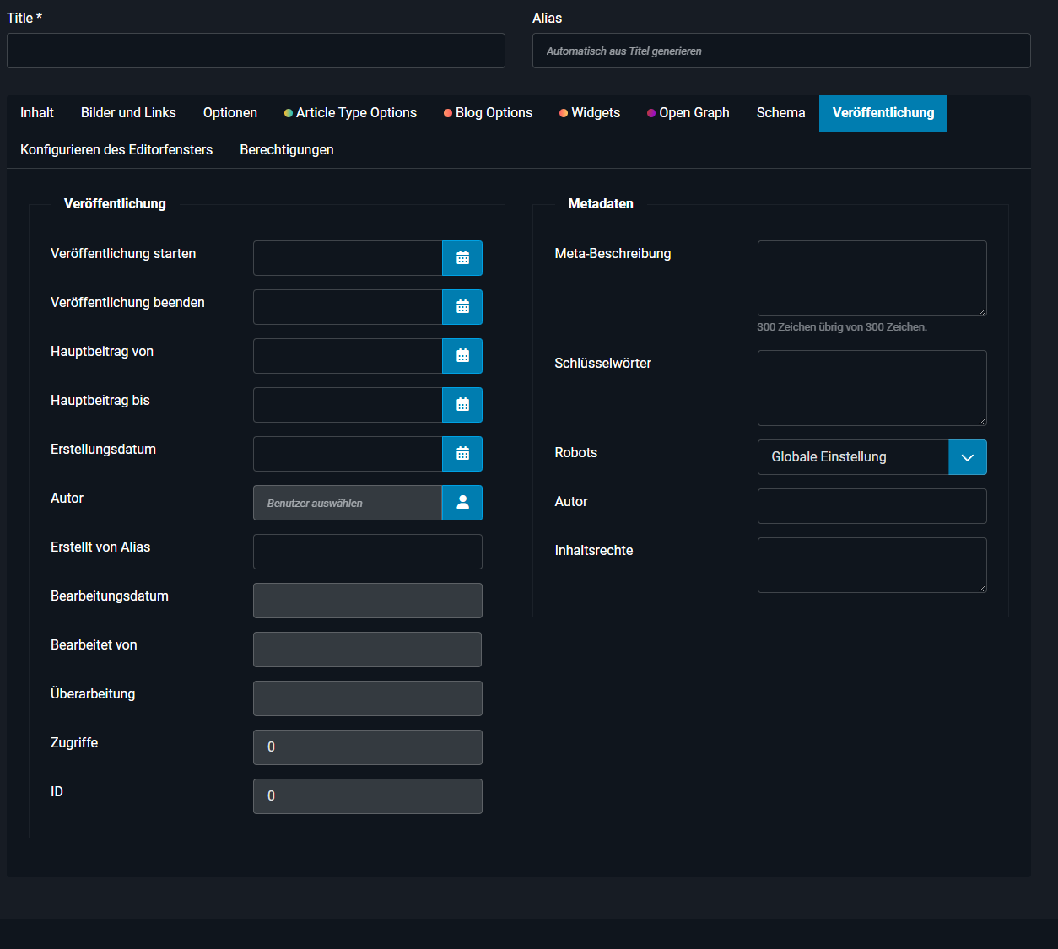Open Konfigurieren des Editorfensters tab
1058x949 pixels.
point(116,150)
